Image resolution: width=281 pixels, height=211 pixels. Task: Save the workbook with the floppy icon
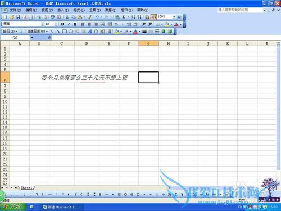point(18,17)
